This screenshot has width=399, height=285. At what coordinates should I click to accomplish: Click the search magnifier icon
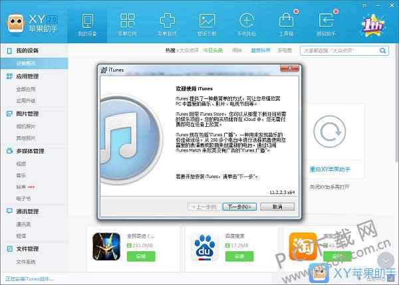(382, 50)
